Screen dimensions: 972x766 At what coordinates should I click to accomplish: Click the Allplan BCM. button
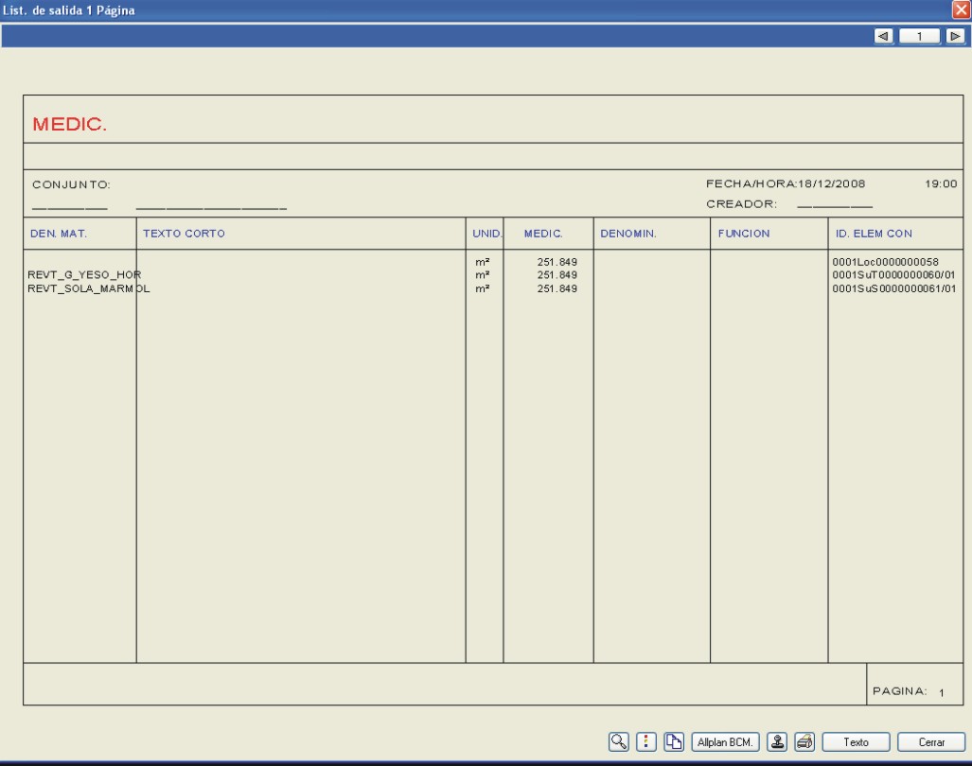[725, 741]
